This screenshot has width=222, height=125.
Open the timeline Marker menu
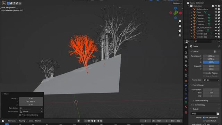pyautogui.click(x=38, y=121)
